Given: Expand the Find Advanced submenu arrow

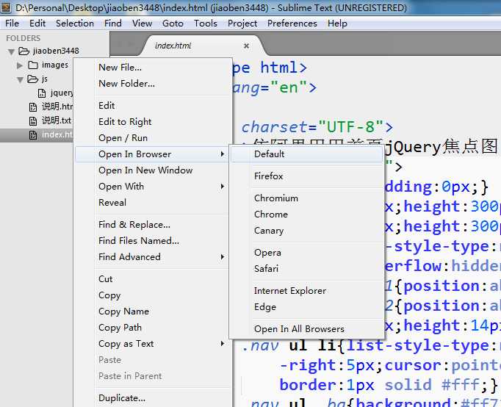Looking at the screenshot, I should tap(223, 257).
